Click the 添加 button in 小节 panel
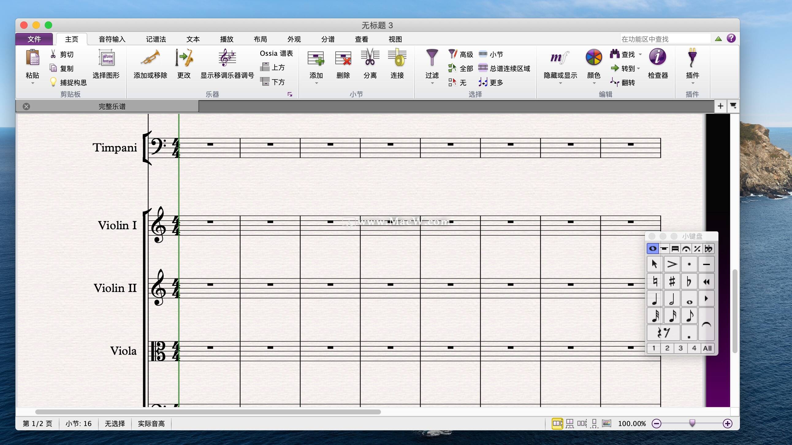 (x=315, y=65)
